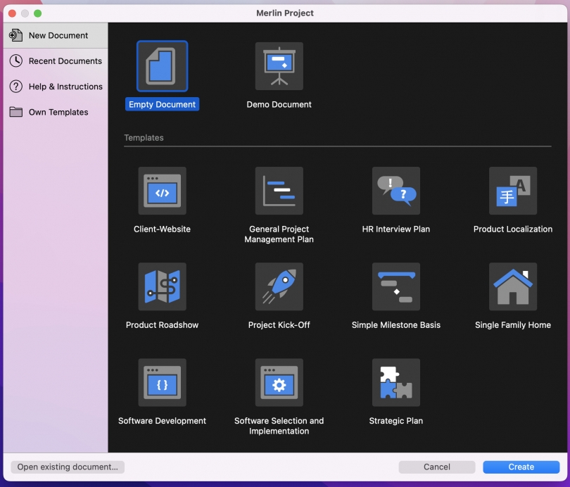Select the Single Family Home icon
Viewport: 570px width, 487px height.
click(x=512, y=286)
